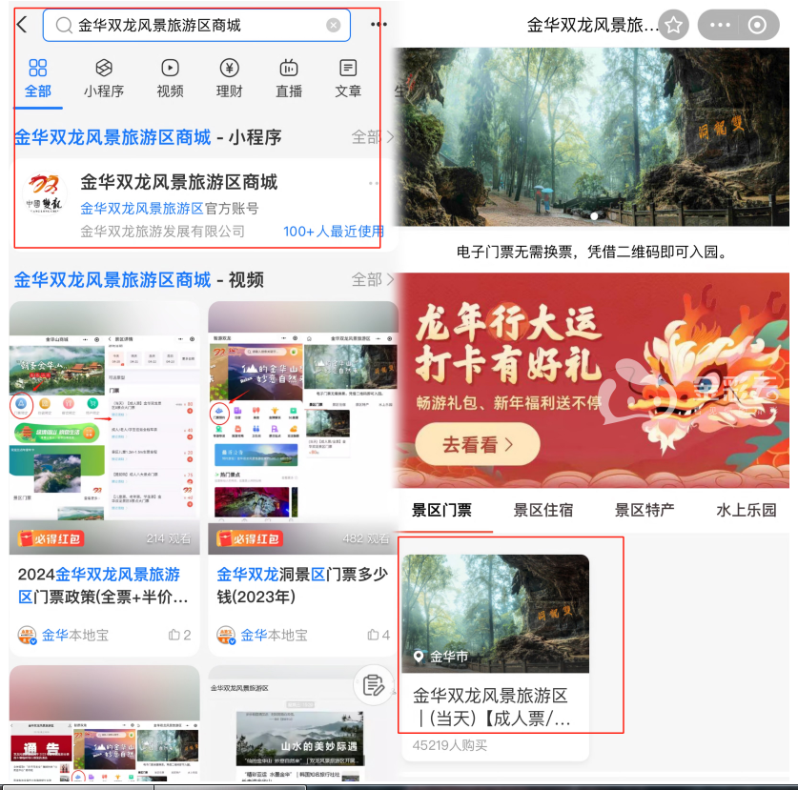Viewport: 798px width, 790px height.
Task: Expand 全部 for 视频 results
Action: 373,280
